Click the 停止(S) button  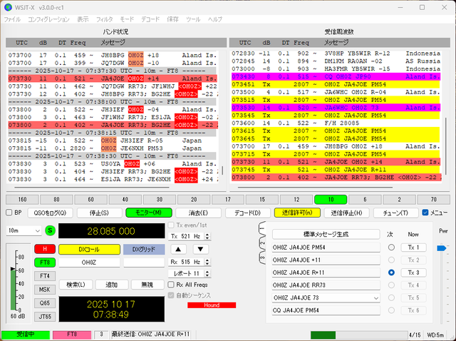(x=99, y=213)
